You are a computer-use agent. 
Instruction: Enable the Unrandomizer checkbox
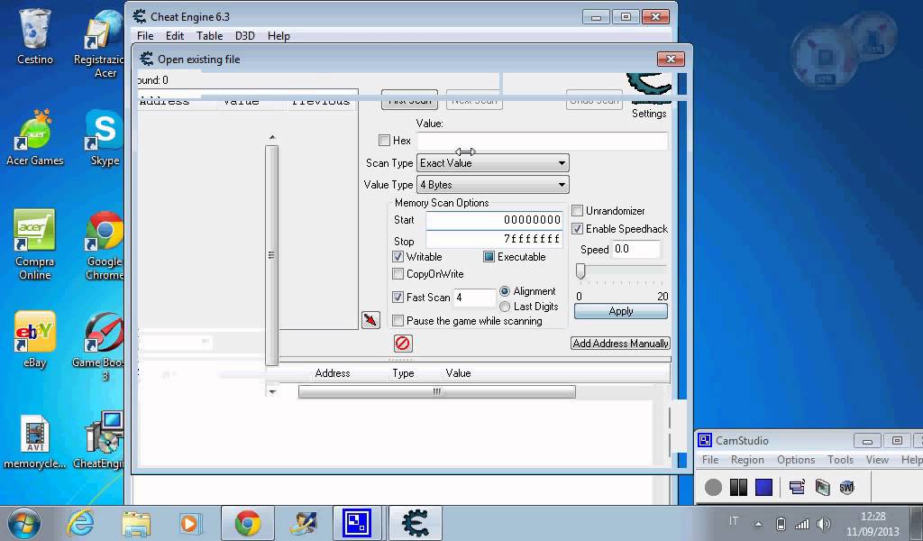(x=578, y=211)
